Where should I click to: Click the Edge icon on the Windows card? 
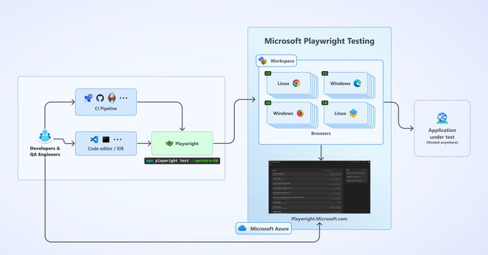[x=357, y=83]
